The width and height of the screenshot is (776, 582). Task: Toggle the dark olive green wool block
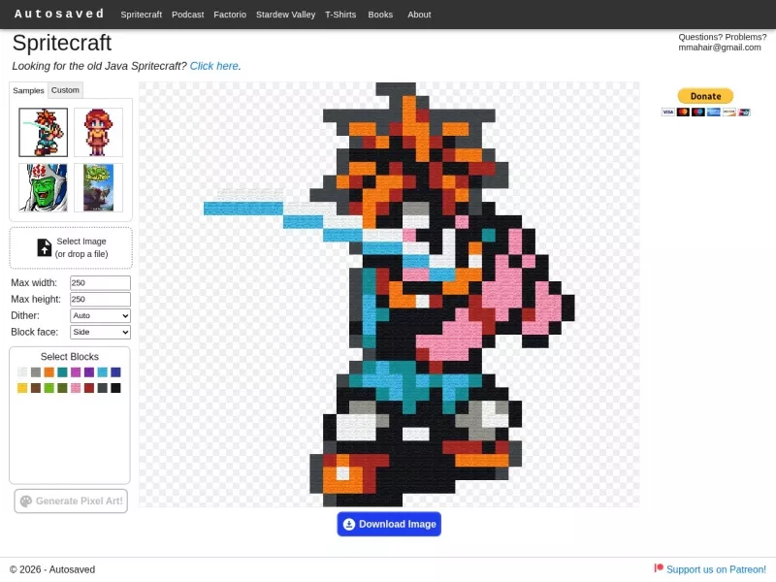click(x=62, y=388)
